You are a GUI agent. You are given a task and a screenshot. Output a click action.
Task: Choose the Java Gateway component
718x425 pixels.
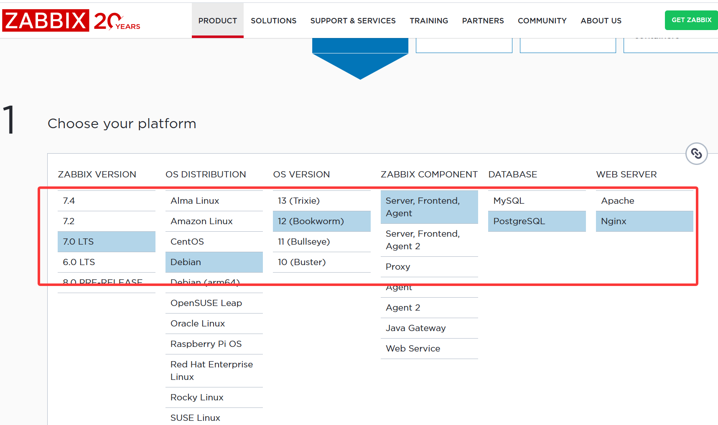click(x=429, y=328)
